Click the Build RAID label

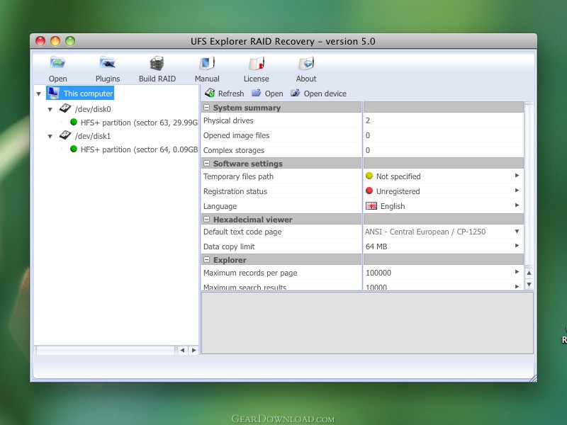point(157,79)
